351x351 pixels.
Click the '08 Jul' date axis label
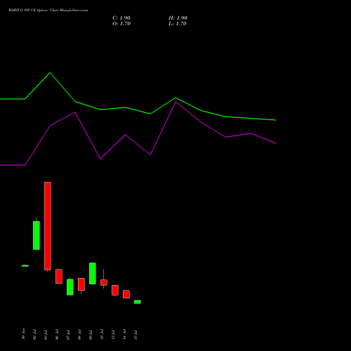tap(79, 335)
